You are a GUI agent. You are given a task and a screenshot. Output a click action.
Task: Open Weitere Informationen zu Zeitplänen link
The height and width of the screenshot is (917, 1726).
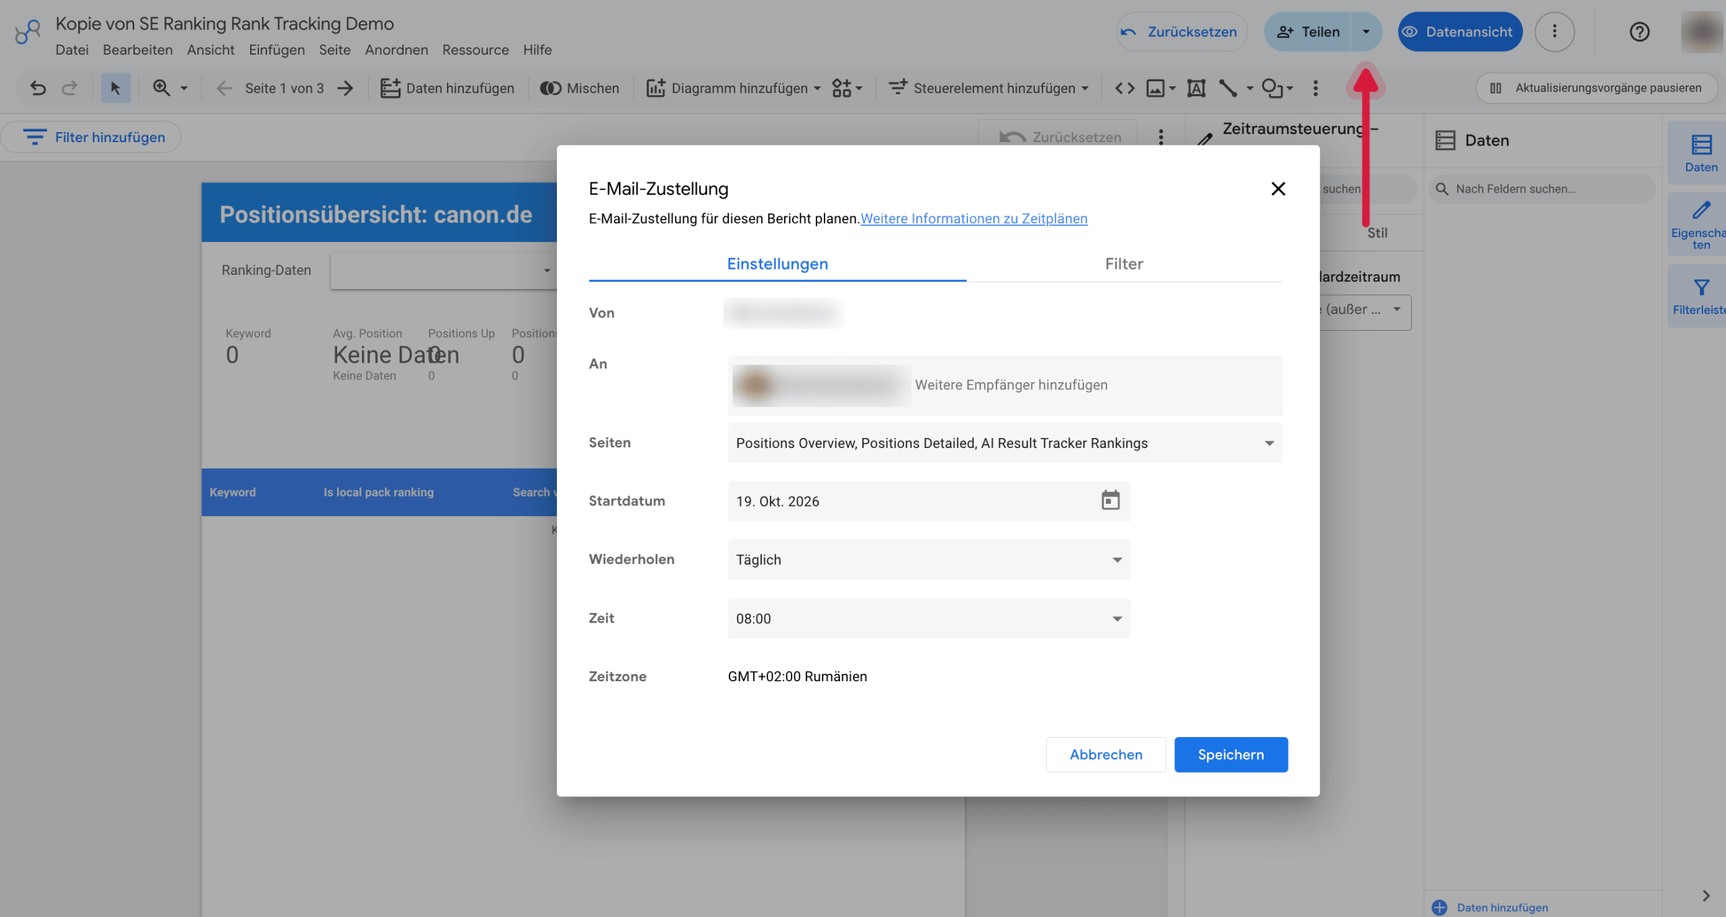click(x=974, y=218)
